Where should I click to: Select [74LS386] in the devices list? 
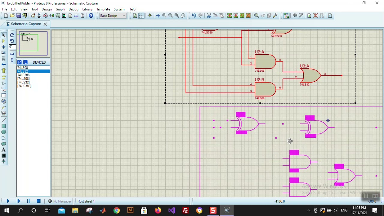coord(33,86)
